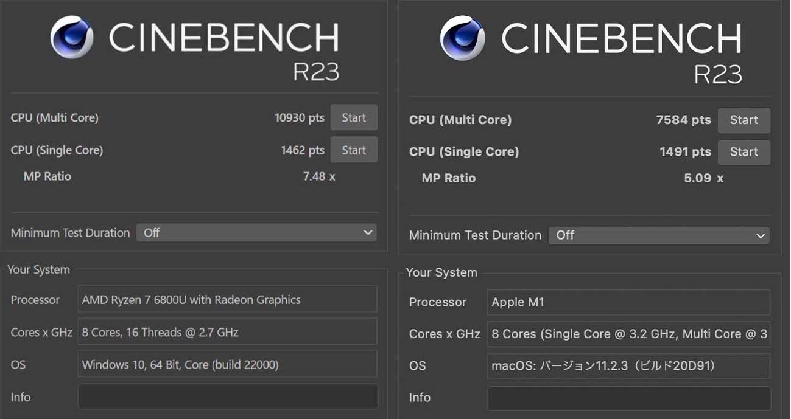This screenshot has width=791, height=419.
Task: Click the '8 Cores (Single Core @ 3.2 GHz' field
Action: (629, 334)
